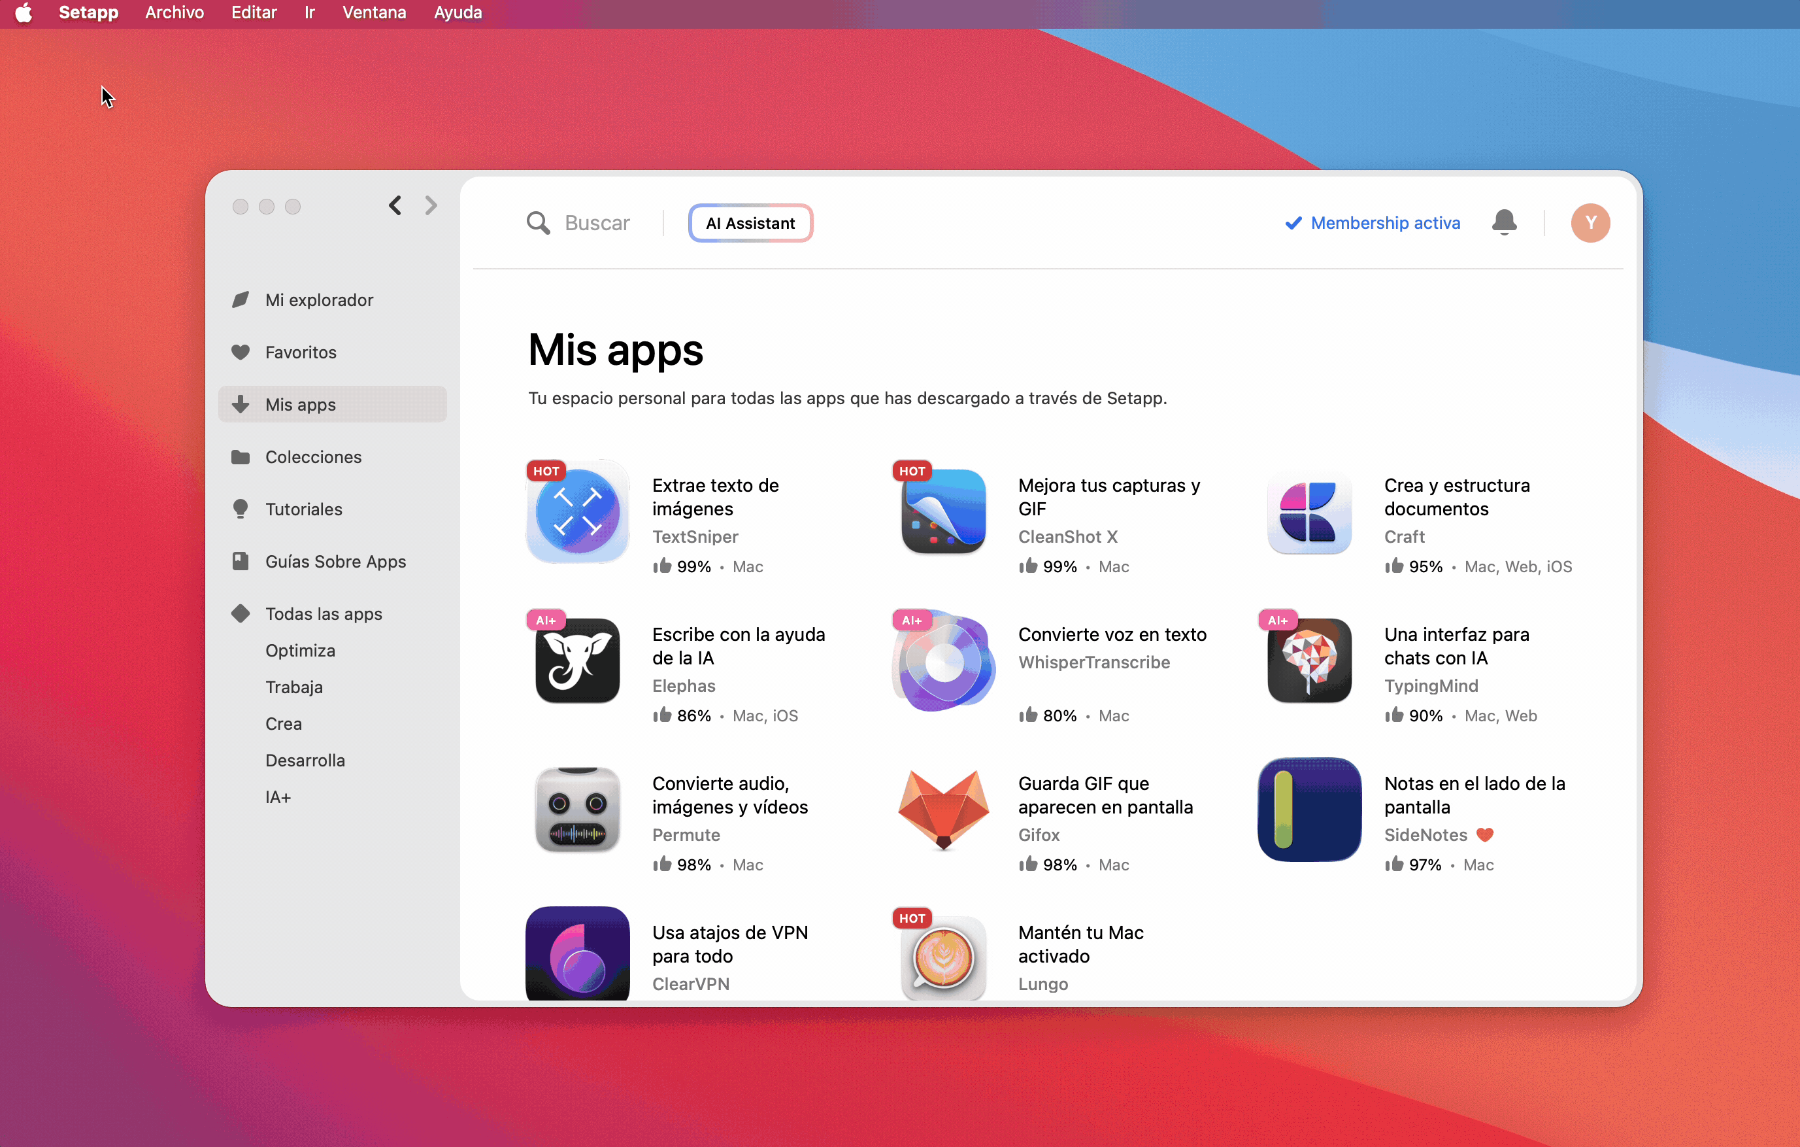Open the Editar menu
1800x1147 pixels.
click(x=254, y=12)
